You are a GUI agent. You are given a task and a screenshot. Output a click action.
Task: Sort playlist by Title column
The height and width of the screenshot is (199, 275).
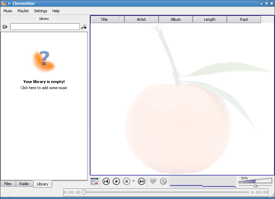tap(107, 19)
